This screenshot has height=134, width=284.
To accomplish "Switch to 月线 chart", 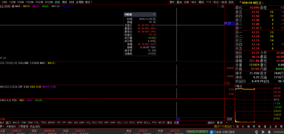I will coord(72,2).
